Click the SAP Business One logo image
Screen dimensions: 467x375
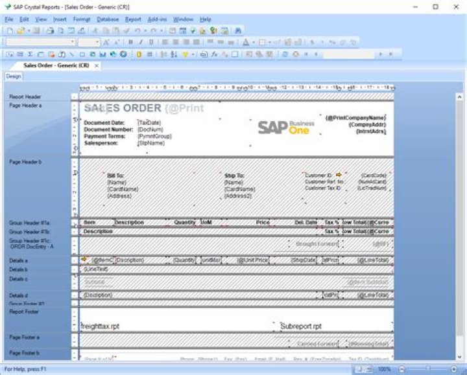click(286, 128)
